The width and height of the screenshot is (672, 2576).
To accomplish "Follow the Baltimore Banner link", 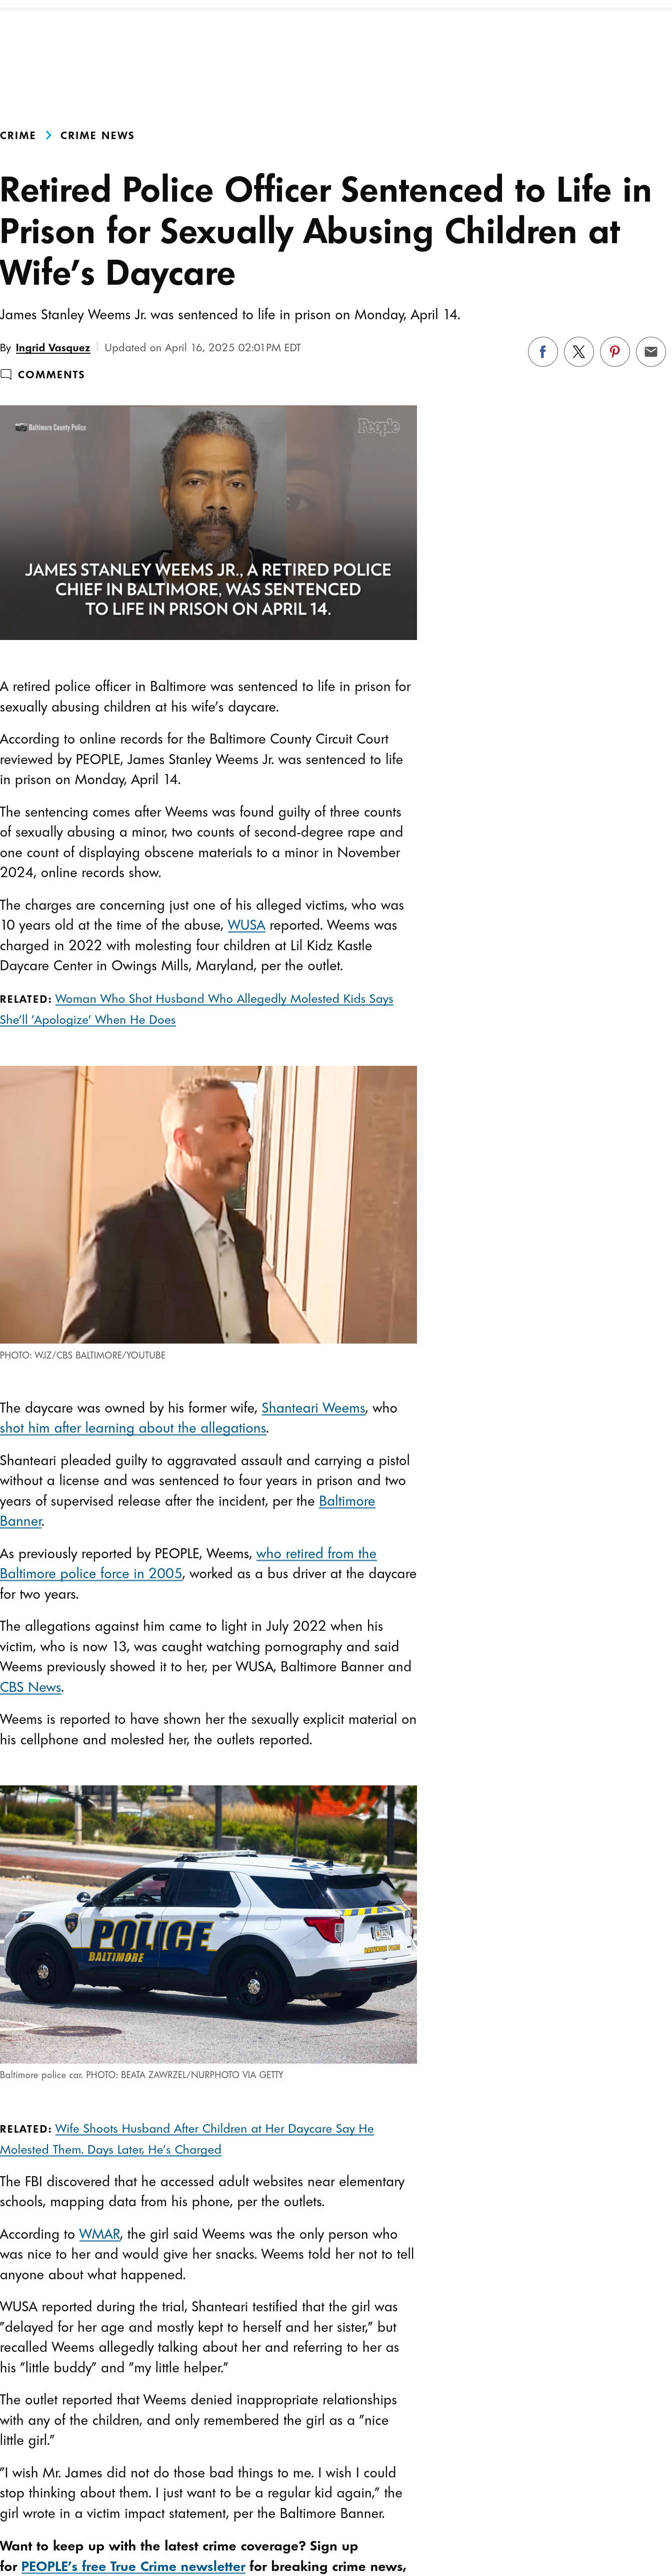I will pyautogui.click(x=187, y=1511).
